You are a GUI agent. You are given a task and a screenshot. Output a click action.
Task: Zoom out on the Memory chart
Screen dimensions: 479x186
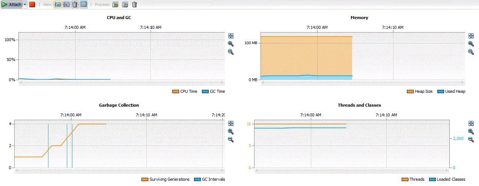coord(471,52)
